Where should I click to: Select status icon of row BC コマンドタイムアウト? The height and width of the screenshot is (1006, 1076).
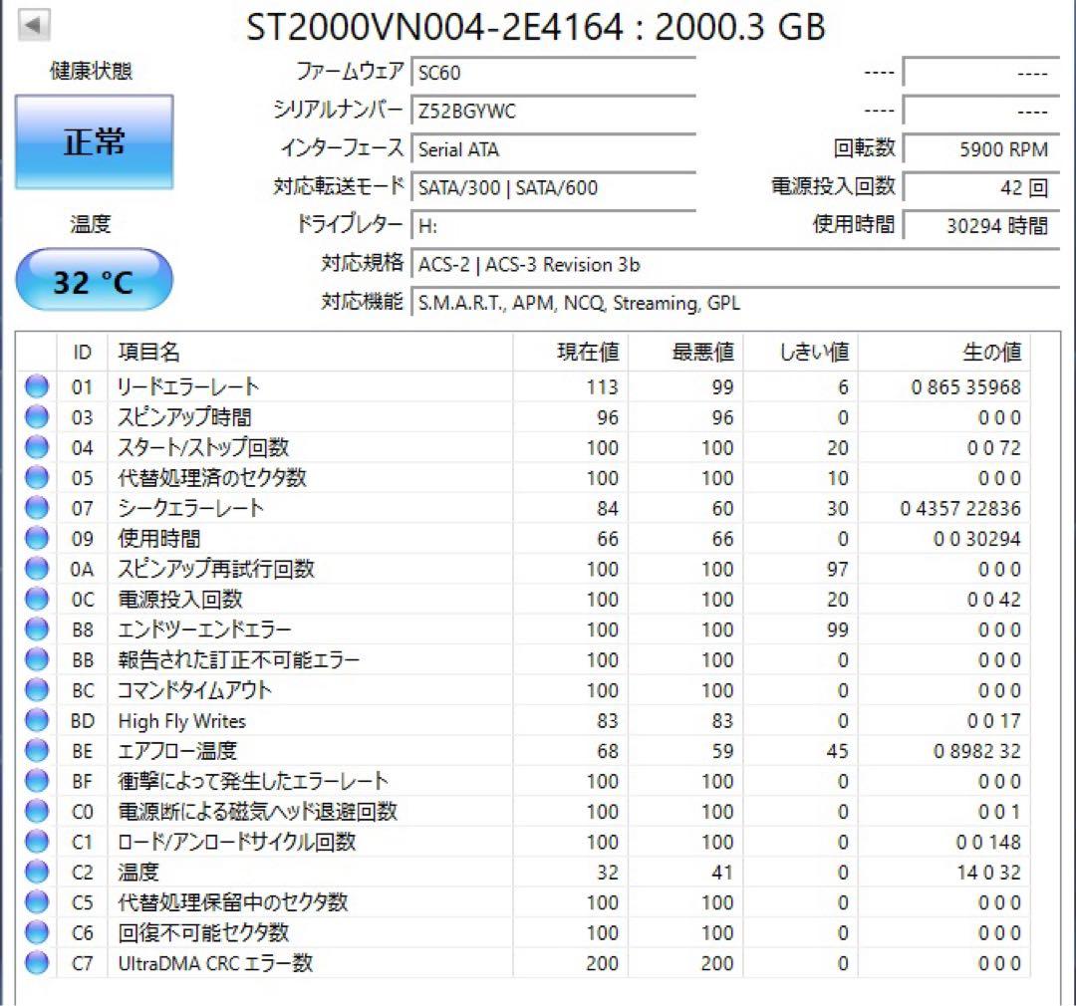coord(37,689)
